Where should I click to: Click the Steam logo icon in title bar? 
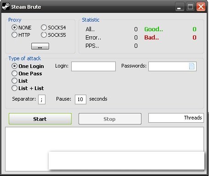[6, 7]
